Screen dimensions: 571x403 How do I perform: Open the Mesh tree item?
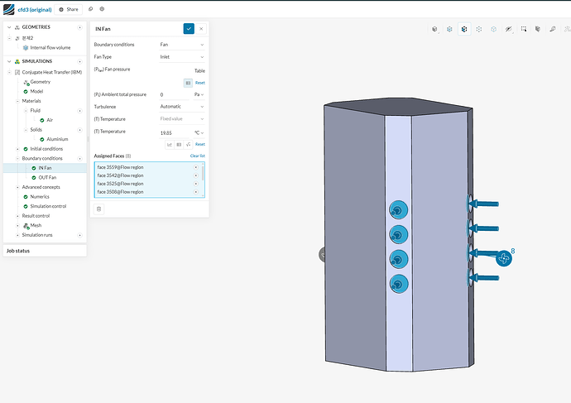(x=36, y=225)
